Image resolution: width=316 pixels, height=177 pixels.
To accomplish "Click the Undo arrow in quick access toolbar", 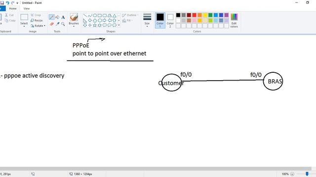I will click(x=7, y=3).
